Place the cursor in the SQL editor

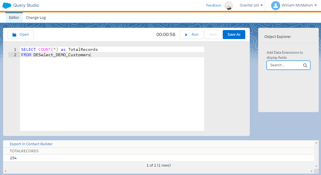(x=113, y=84)
